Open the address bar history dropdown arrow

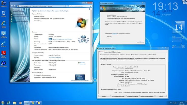(x=64, y=6)
